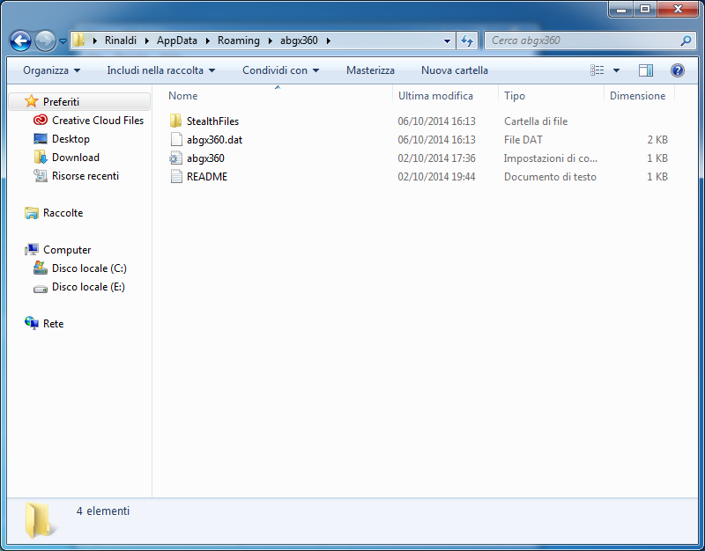Open Disco locale (E:)
Screen dimensions: 705x551
point(88,286)
